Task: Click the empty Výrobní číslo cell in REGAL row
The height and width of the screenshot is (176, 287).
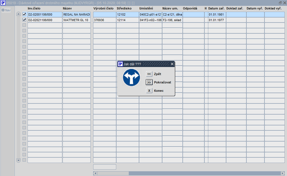Action: [105, 14]
